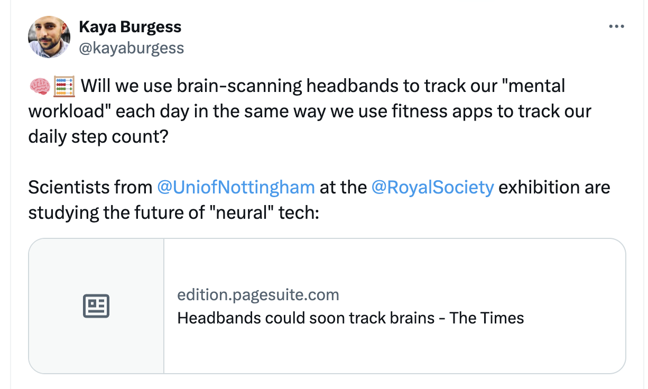Click the words "Scientists from"
The width and height of the screenshot is (648, 389).
tap(90, 187)
